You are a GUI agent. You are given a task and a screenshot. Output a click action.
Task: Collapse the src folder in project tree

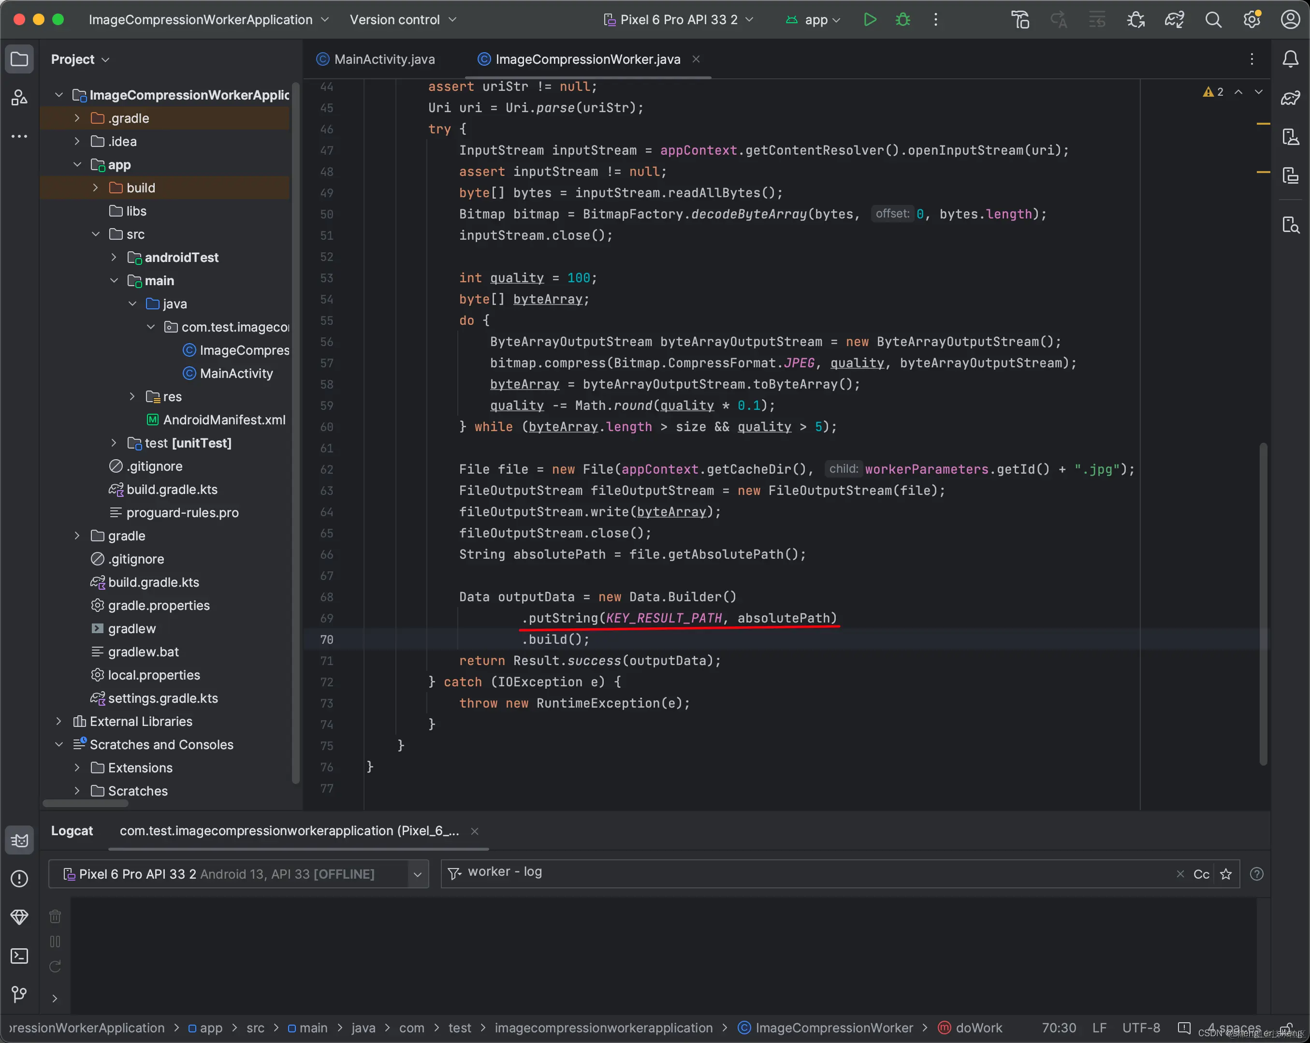[x=95, y=234]
